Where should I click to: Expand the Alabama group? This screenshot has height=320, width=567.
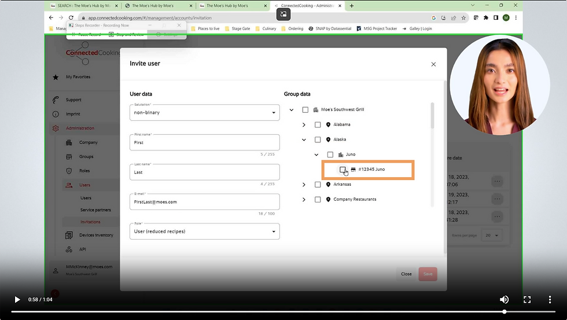point(304,125)
